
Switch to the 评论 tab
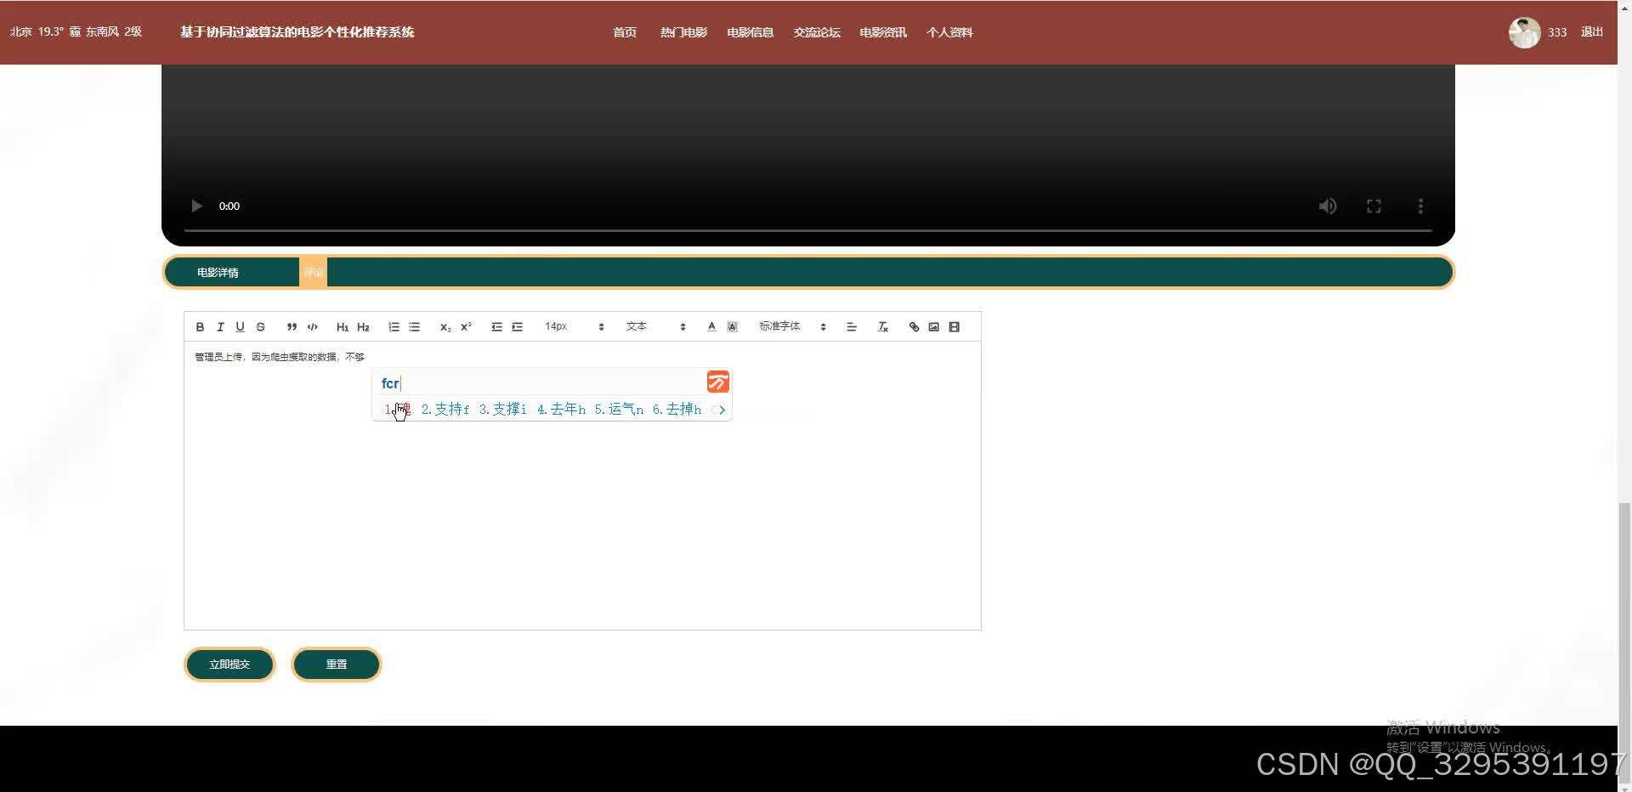313,273
